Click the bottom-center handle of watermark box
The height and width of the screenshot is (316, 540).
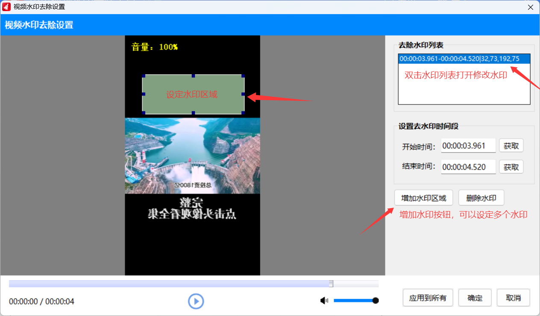point(193,113)
